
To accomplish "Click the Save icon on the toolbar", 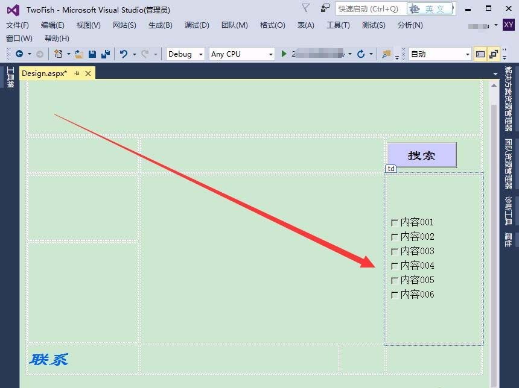I will (92, 54).
